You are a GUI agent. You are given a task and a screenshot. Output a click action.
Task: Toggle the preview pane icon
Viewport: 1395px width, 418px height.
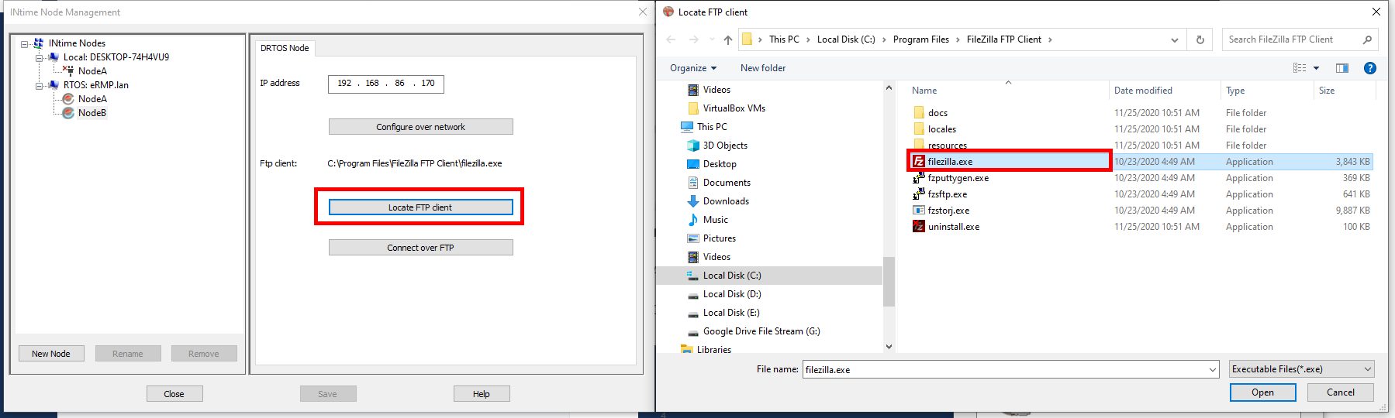(x=1342, y=68)
